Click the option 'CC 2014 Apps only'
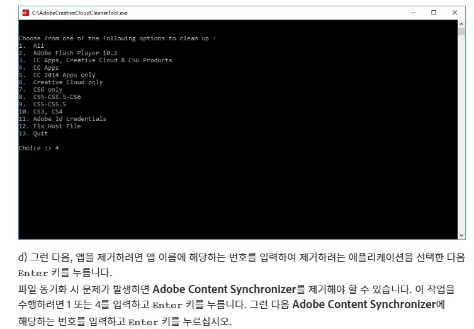Image resolution: width=474 pixels, height=329 pixels. point(64,75)
